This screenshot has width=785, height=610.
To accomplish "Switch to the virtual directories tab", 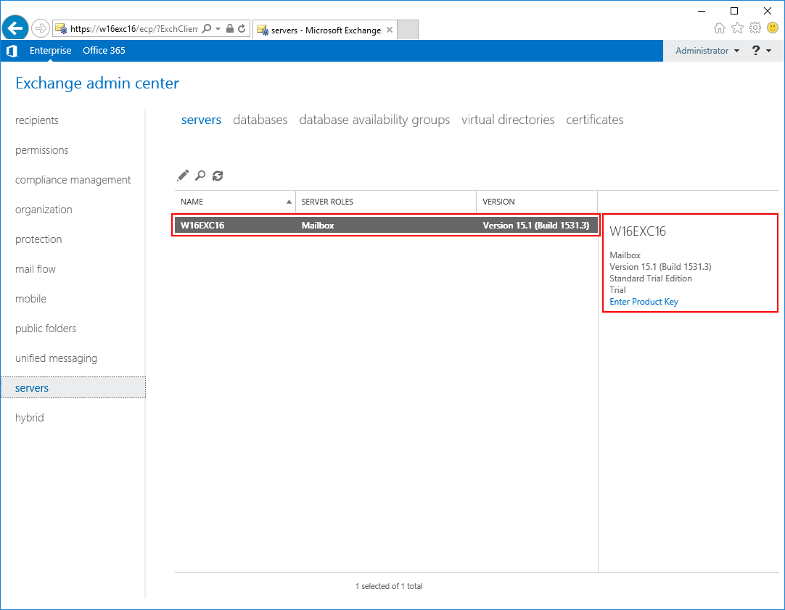I will coord(508,120).
